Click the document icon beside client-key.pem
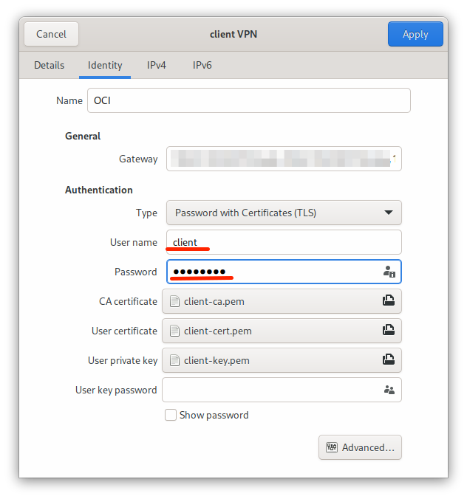467x499 pixels. 175,360
